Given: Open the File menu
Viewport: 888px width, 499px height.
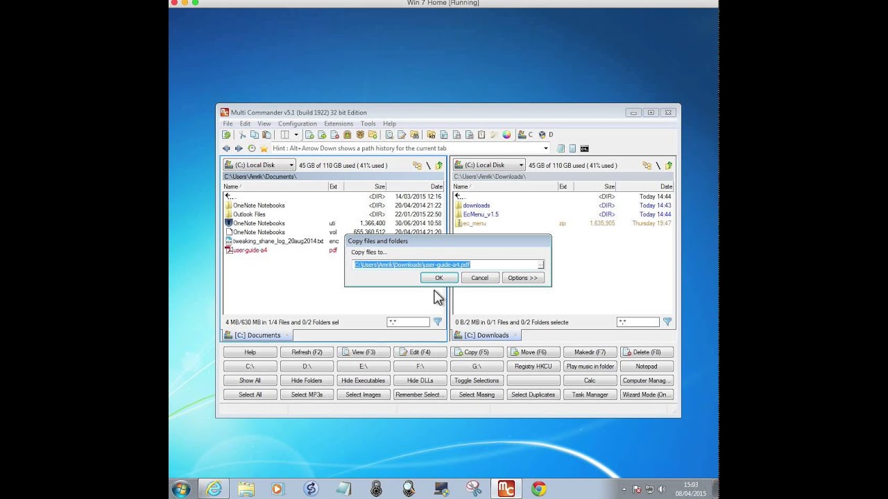Looking at the screenshot, I should click(x=228, y=123).
